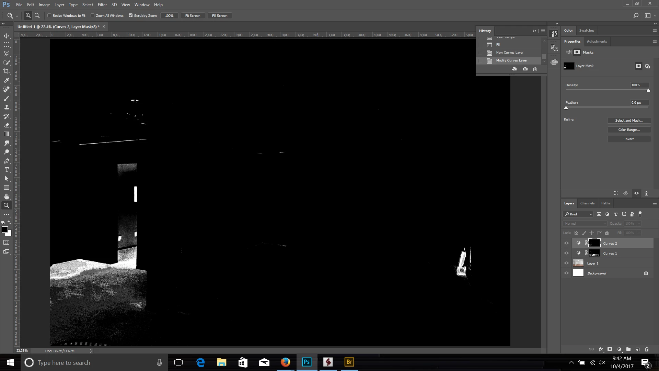Hide the Curves 1 layer
659x371 pixels.
click(x=566, y=253)
